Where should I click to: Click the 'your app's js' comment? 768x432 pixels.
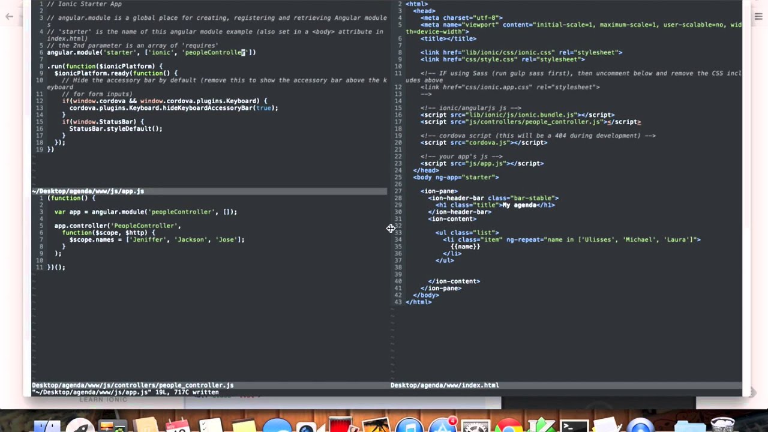click(x=461, y=157)
